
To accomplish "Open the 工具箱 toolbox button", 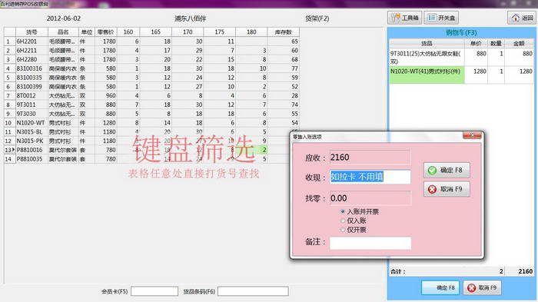I will pyautogui.click(x=405, y=18).
